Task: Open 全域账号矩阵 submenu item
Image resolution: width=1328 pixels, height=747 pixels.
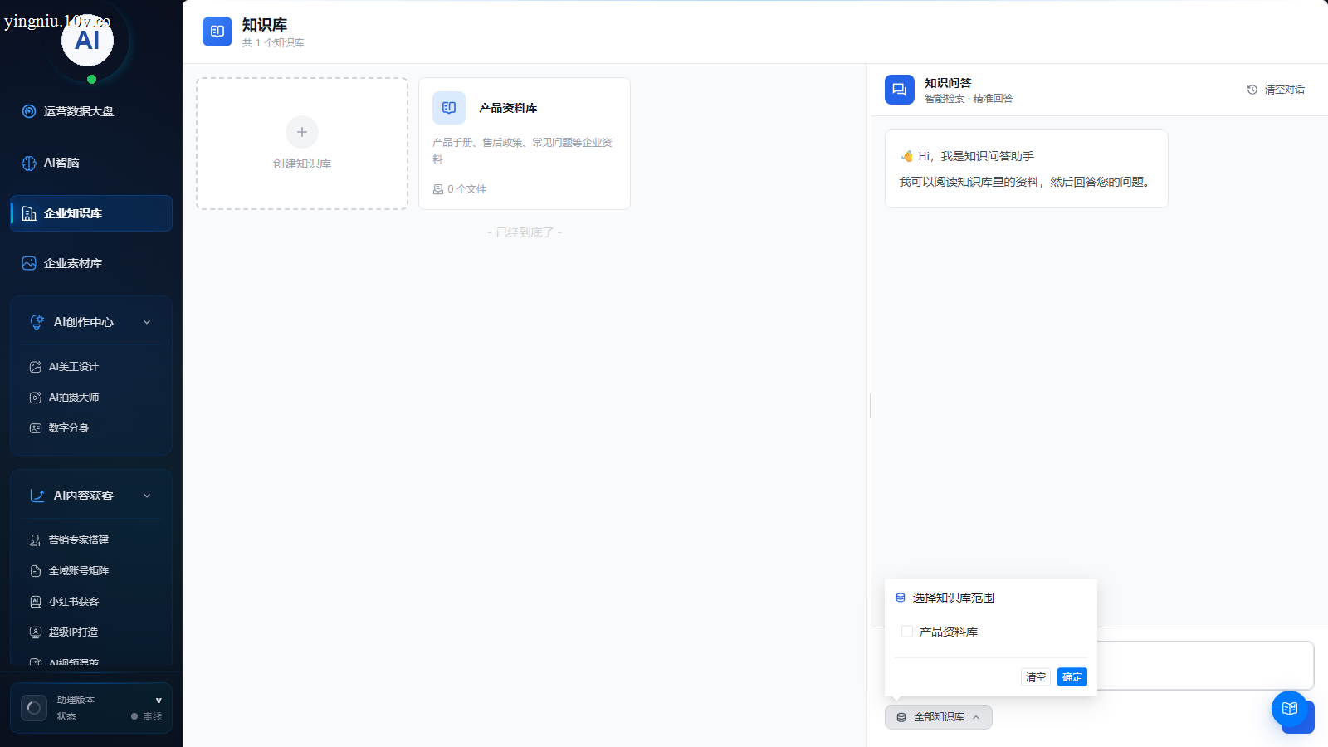Action: click(x=91, y=571)
